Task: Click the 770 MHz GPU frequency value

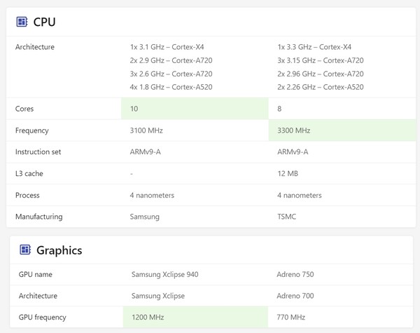Action: click(x=290, y=318)
